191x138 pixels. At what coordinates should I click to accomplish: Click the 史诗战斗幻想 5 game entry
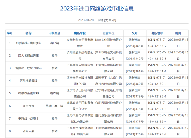(x=28, y=118)
